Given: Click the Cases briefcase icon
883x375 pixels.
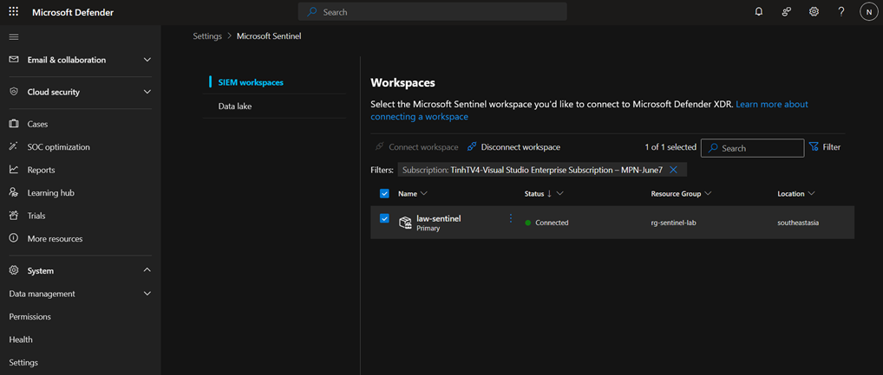Looking at the screenshot, I should [x=14, y=124].
